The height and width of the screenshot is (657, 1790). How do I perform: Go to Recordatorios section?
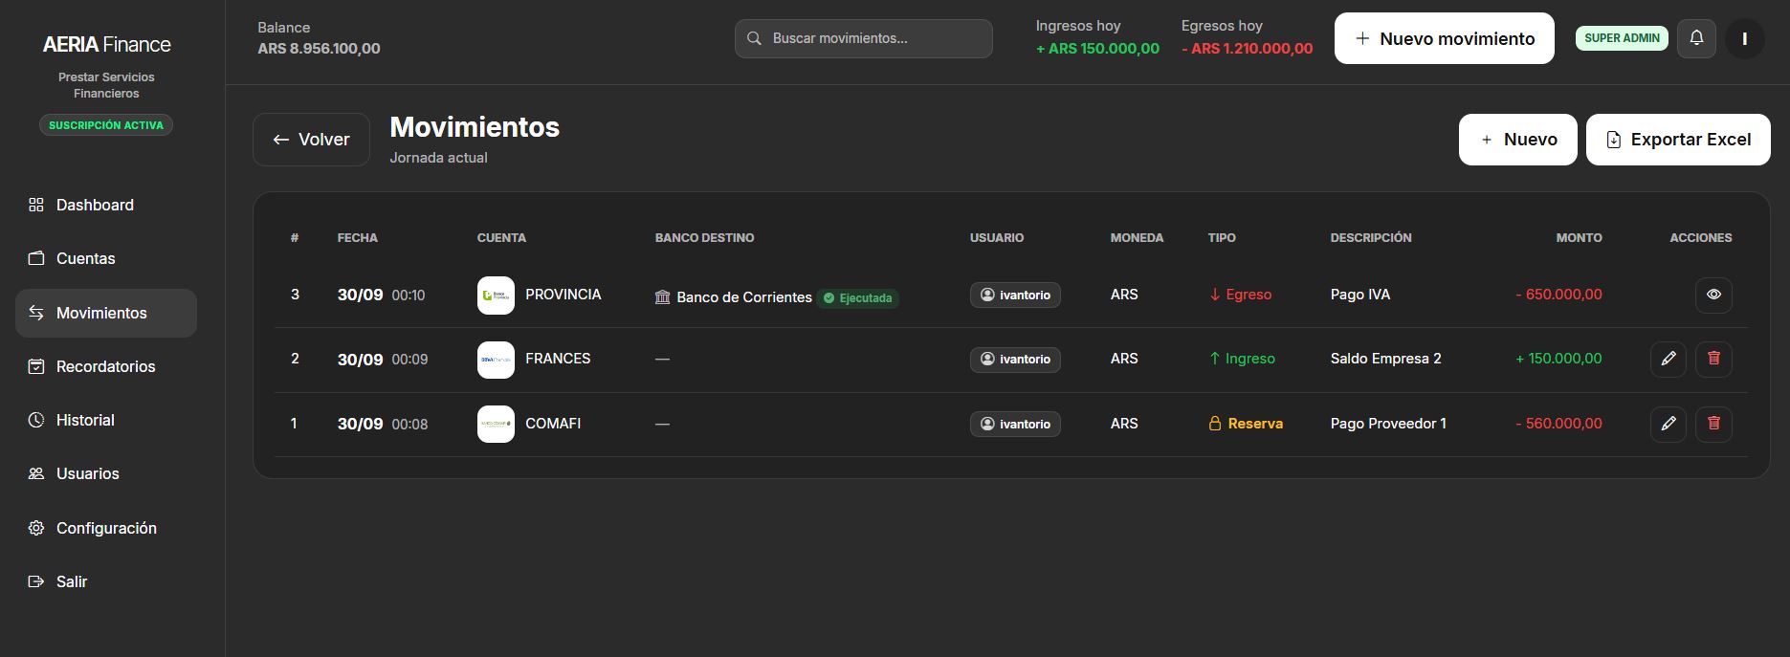click(x=105, y=366)
